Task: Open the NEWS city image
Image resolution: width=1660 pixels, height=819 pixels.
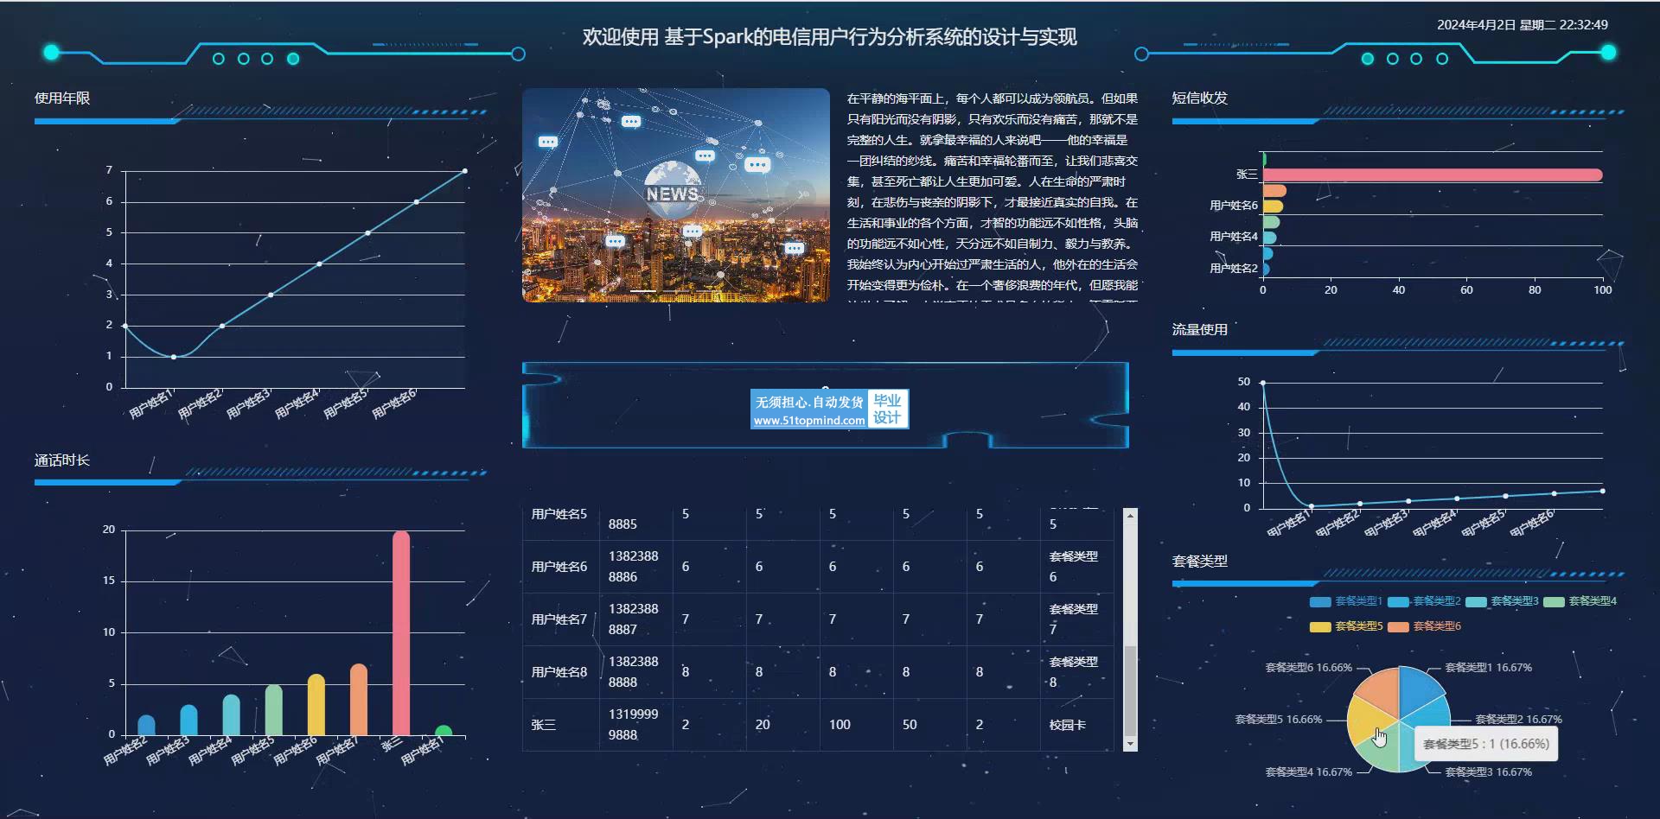Action: (675, 195)
